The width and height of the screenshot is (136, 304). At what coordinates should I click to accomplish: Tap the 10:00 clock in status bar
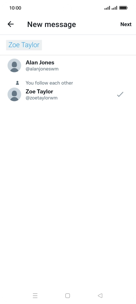pos(15,8)
